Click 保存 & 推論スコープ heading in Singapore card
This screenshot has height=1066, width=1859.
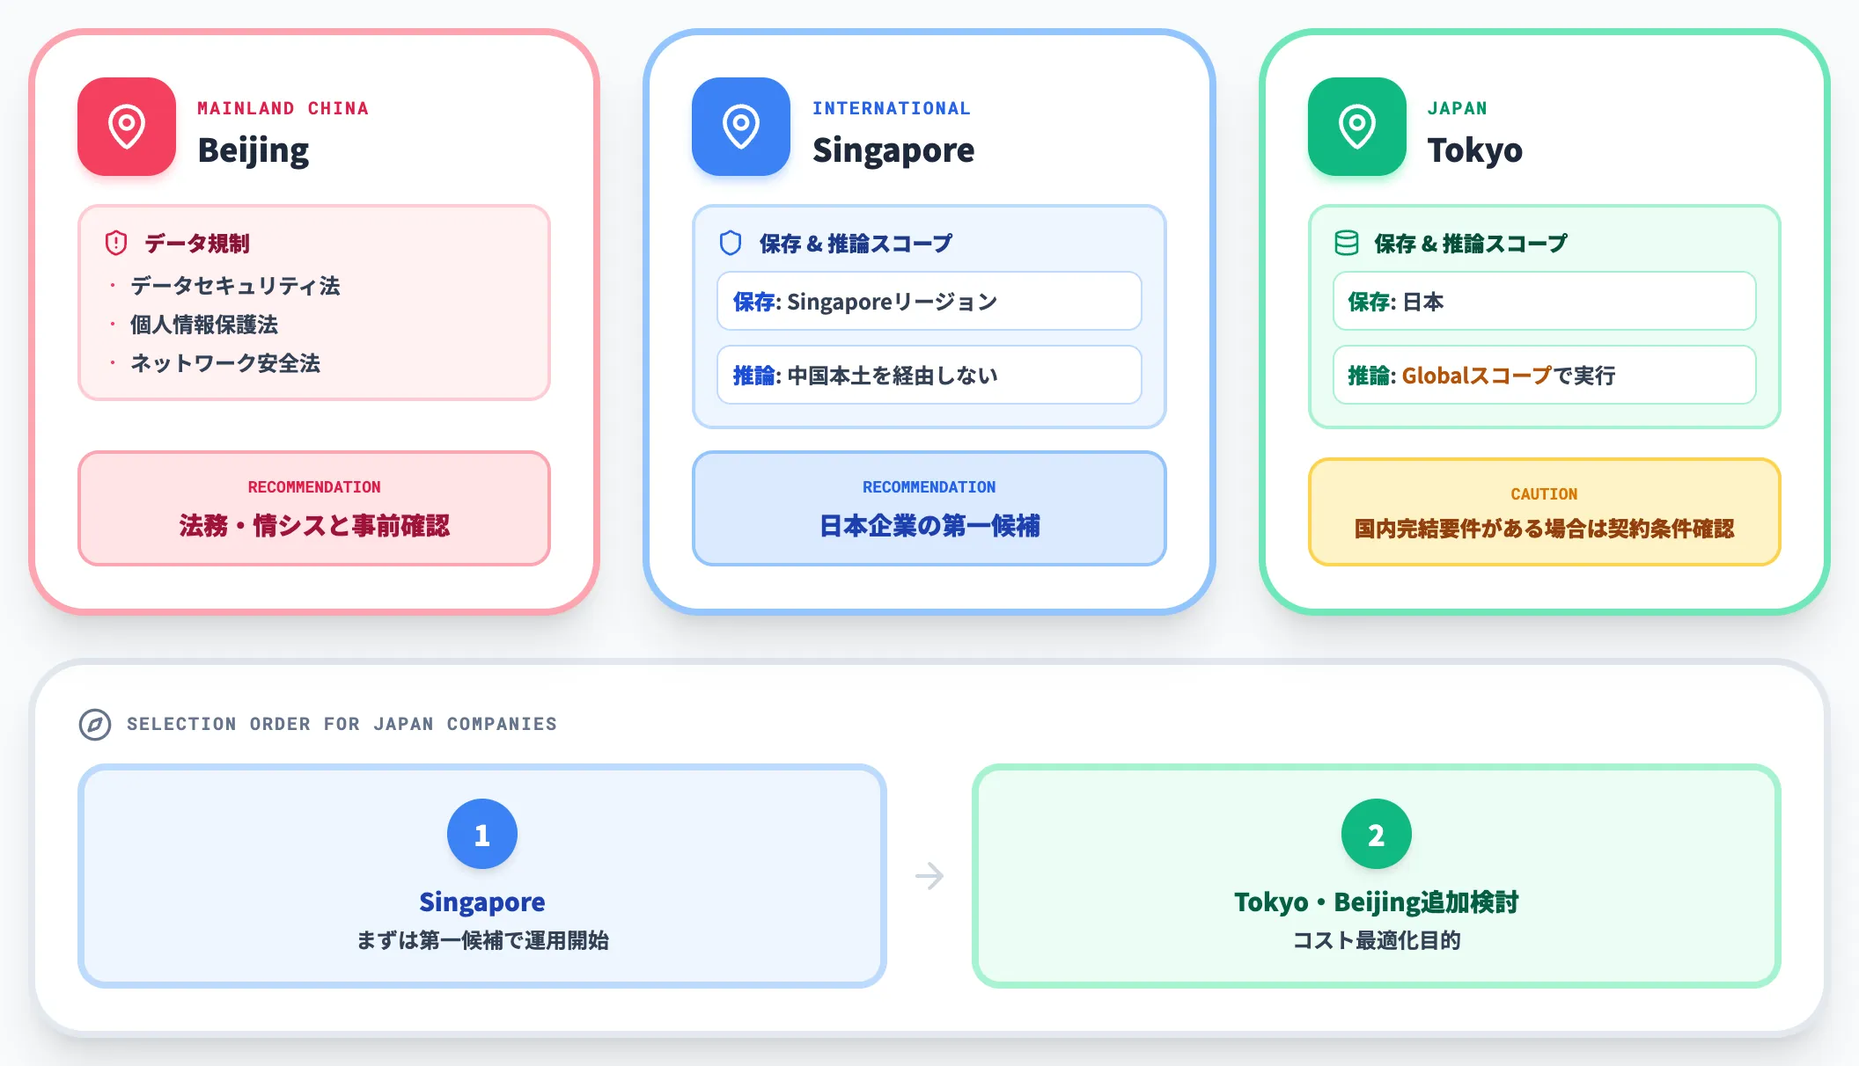(856, 244)
